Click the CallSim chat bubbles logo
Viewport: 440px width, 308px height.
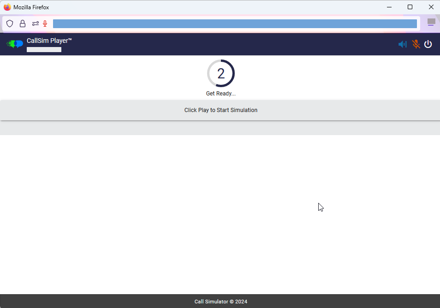tap(15, 44)
